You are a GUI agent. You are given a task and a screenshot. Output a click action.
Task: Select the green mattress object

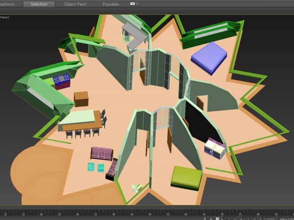pyautogui.click(x=186, y=177)
